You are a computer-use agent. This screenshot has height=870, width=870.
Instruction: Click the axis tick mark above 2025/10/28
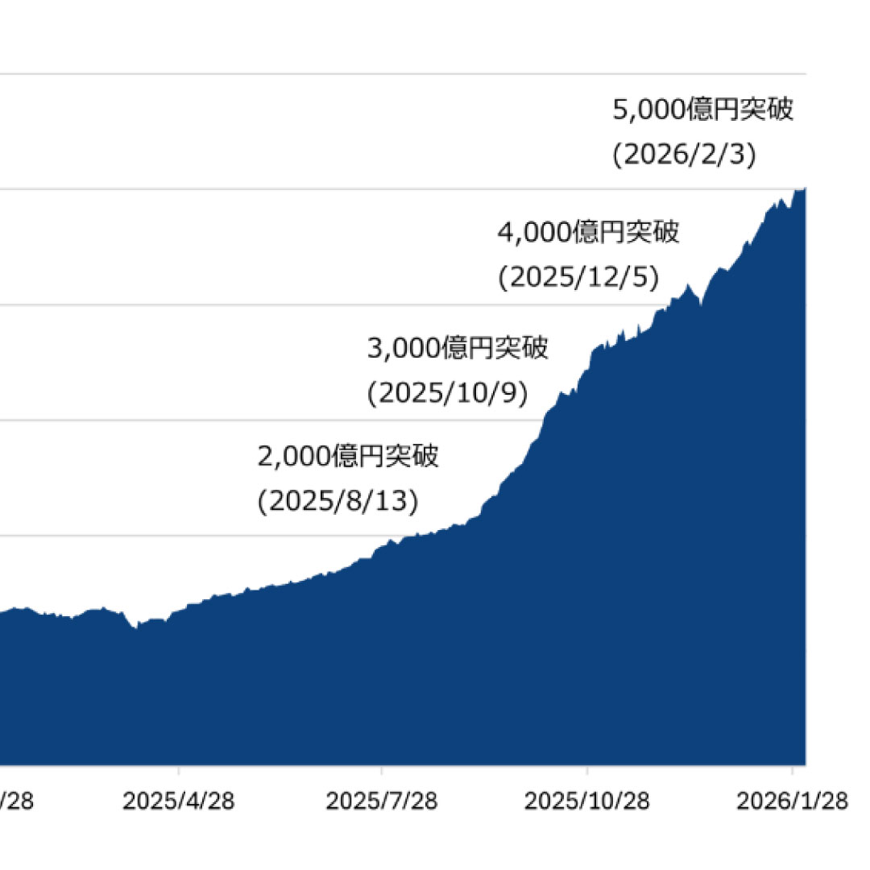pos(587,770)
